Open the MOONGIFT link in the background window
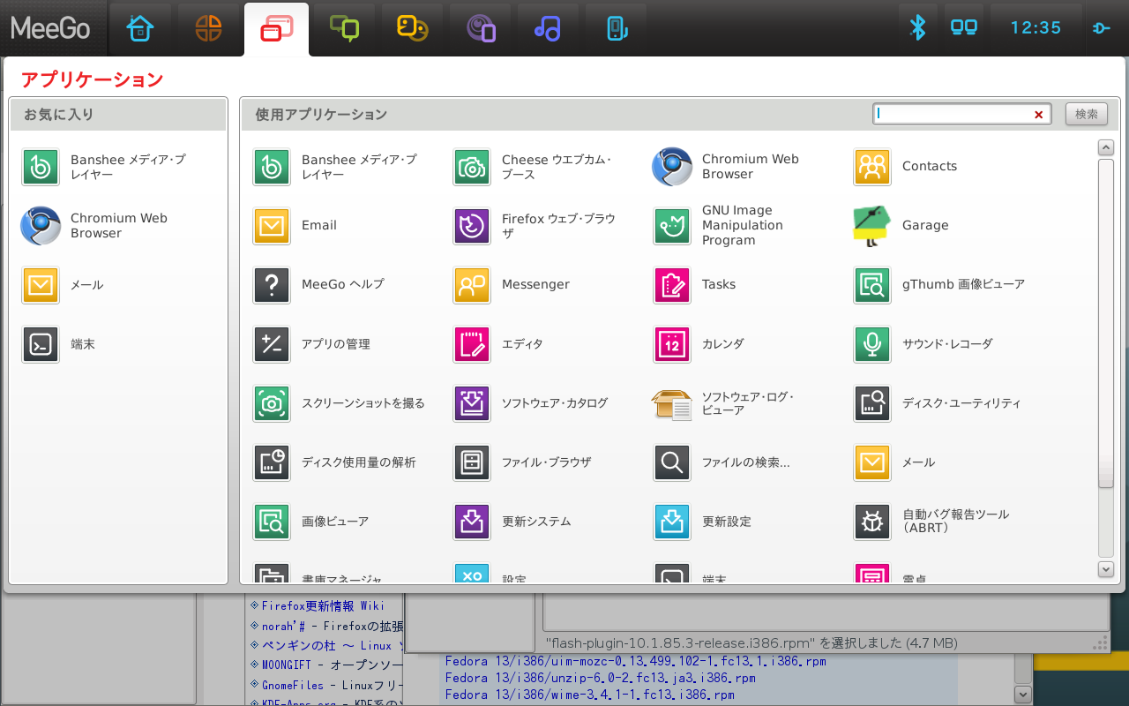The width and height of the screenshot is (1129, 706). [x=333, y=665]
